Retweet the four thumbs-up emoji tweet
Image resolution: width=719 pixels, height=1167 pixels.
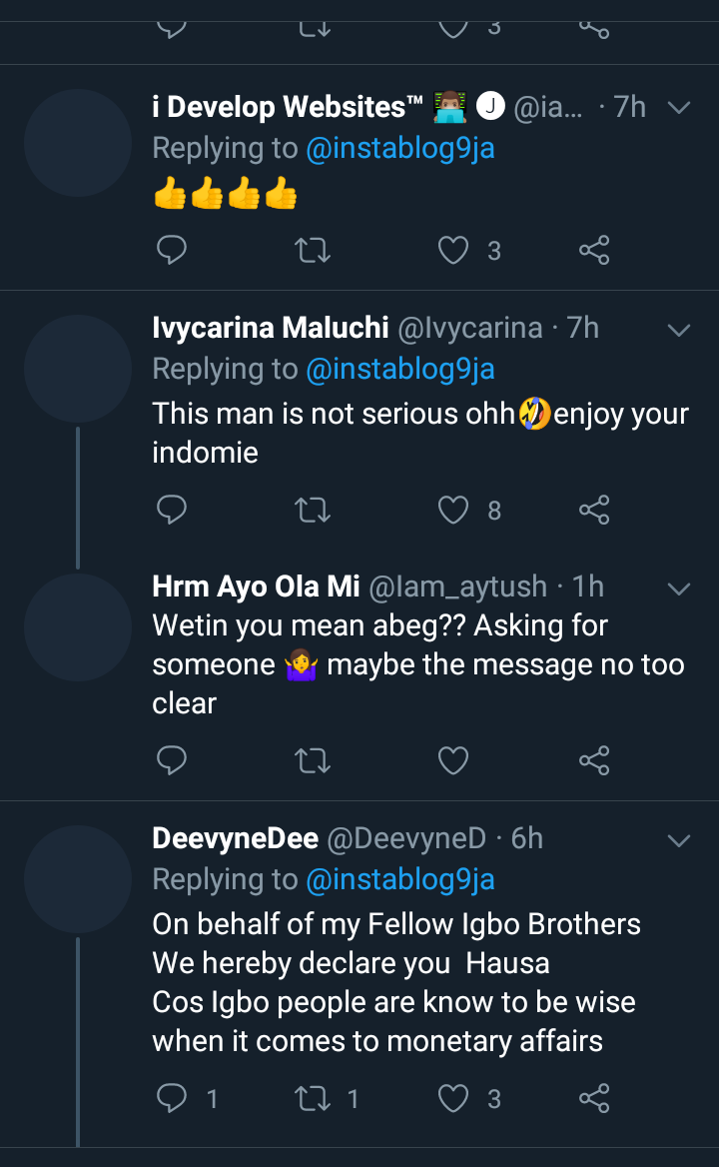(314, 250)
